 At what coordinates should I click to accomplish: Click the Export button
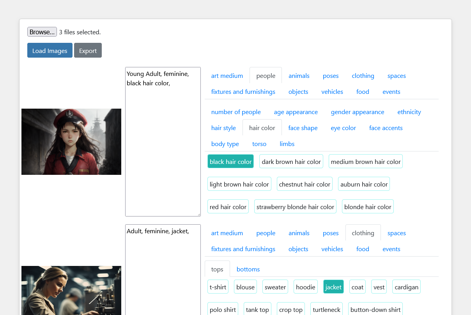88,51
